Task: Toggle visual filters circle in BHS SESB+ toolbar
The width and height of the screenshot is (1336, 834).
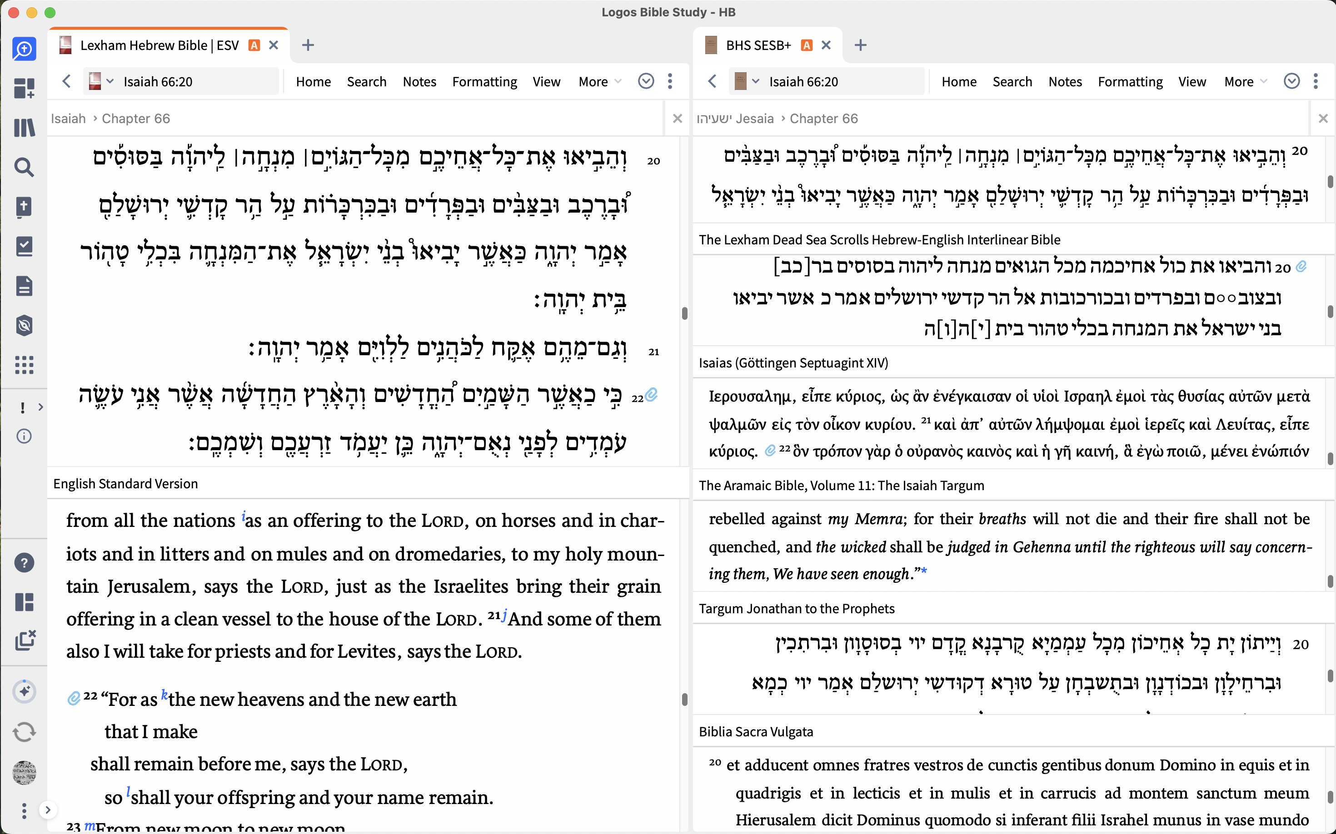Action: (1291, 82)
